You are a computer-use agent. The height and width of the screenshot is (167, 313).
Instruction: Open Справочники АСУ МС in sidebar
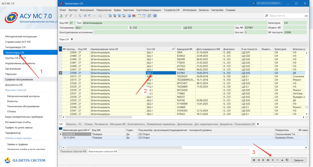click(18, 42)
